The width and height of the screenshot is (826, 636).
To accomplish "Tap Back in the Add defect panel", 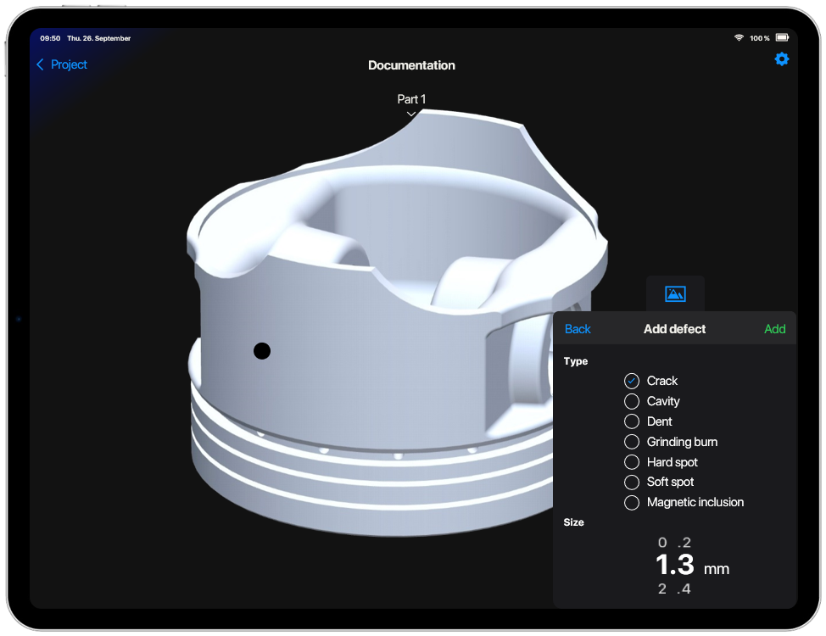I will click(x=578, y=329).
